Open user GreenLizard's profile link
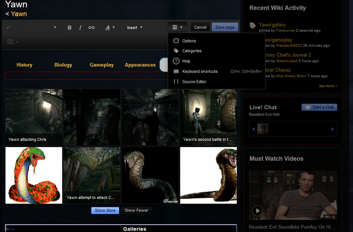 [287, 61]
